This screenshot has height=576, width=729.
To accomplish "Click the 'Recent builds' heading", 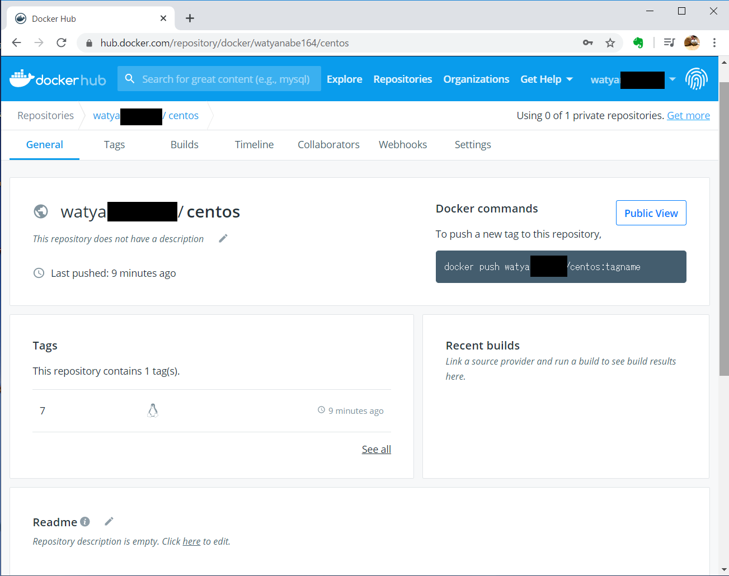I will tap(483, 346).
